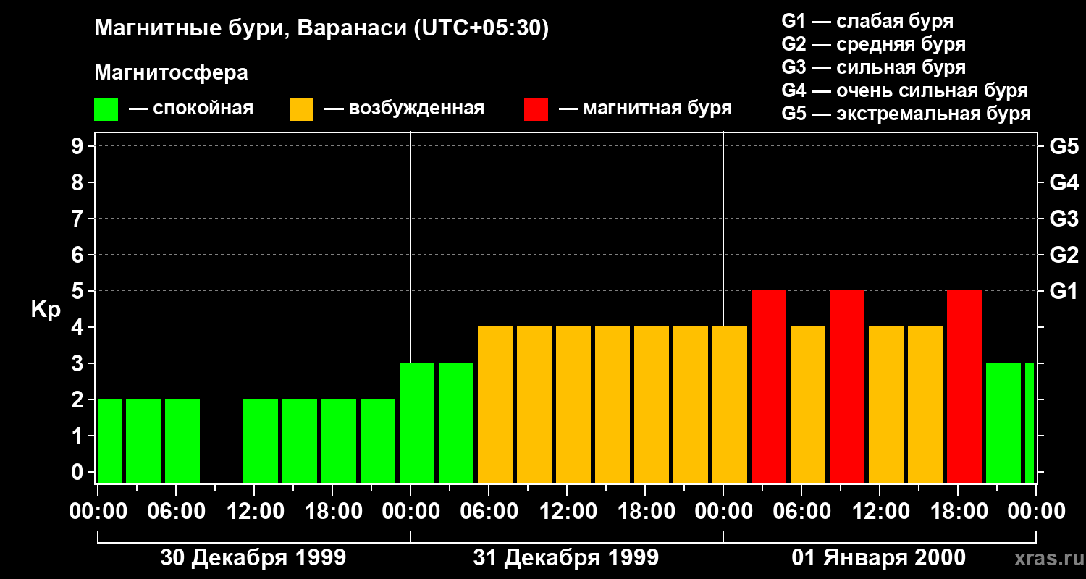Click the first green bar on 30 Декабря

point(110,441)
